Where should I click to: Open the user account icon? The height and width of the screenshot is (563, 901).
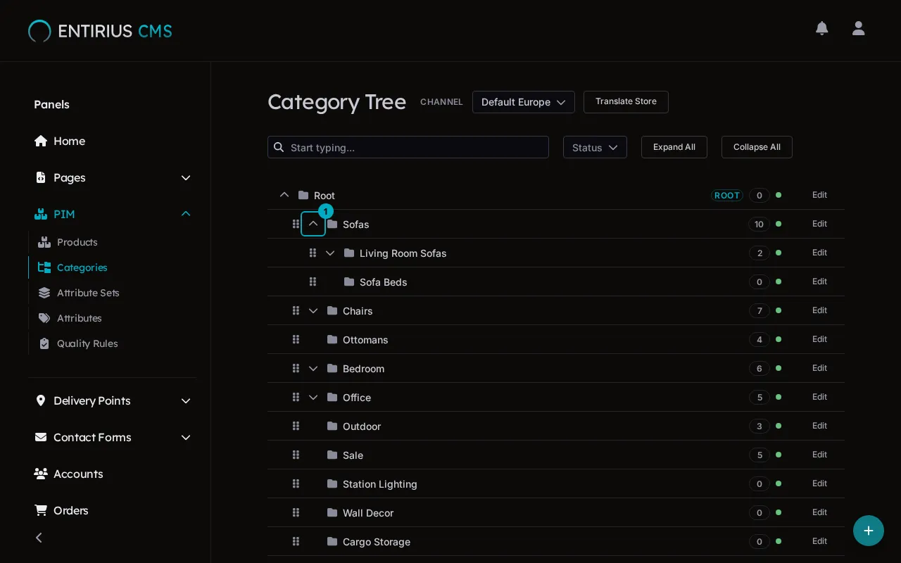[858, 28]
